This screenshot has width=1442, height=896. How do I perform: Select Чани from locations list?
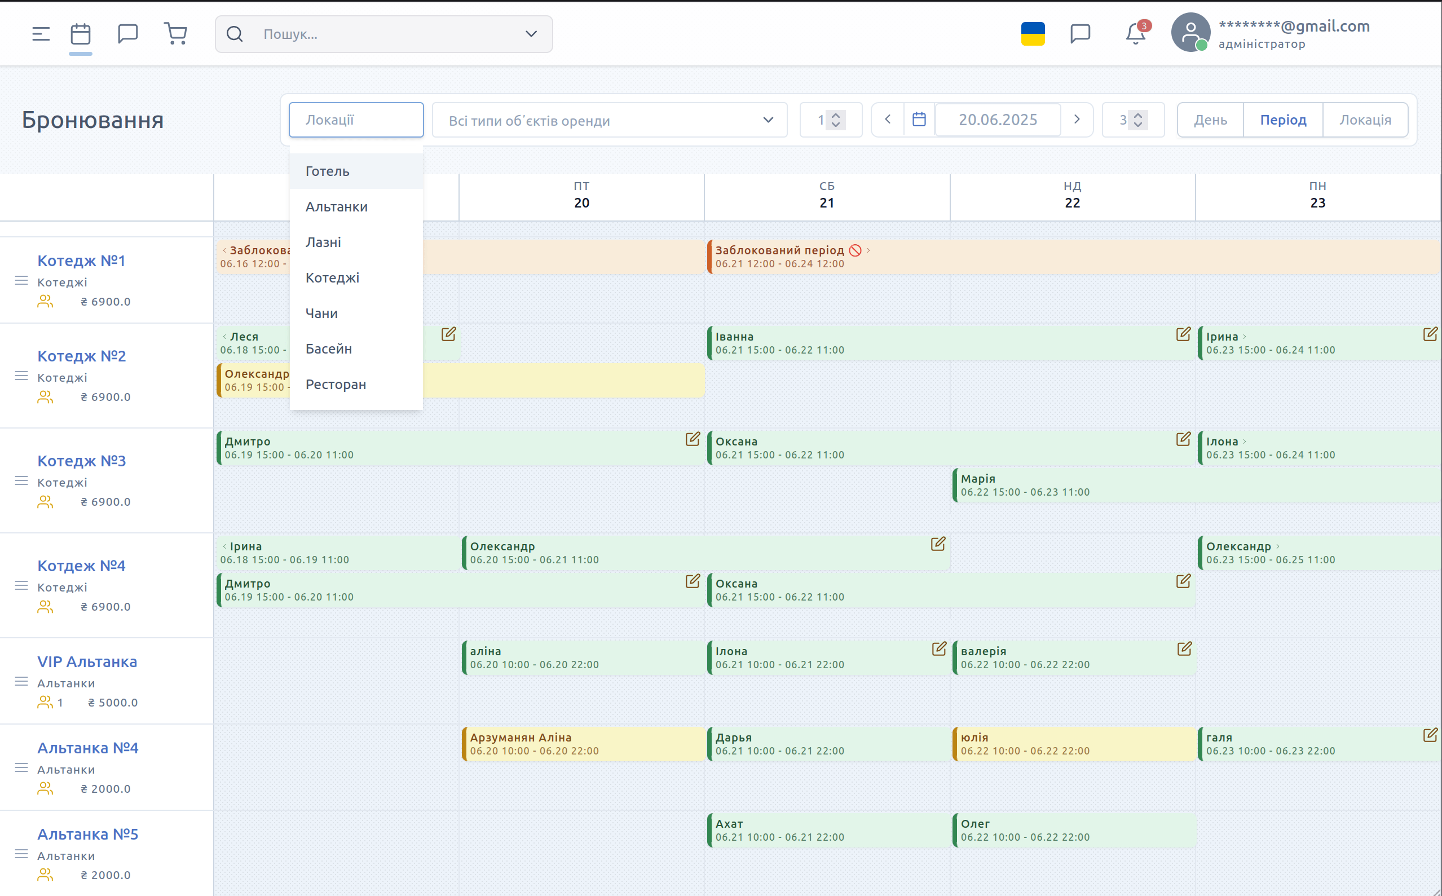click(356, 314)
